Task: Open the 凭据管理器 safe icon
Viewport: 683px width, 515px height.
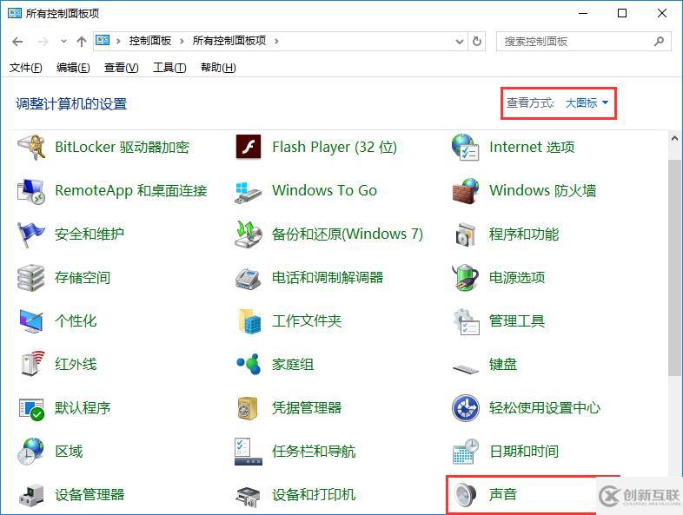Action: tap(248, 408)
